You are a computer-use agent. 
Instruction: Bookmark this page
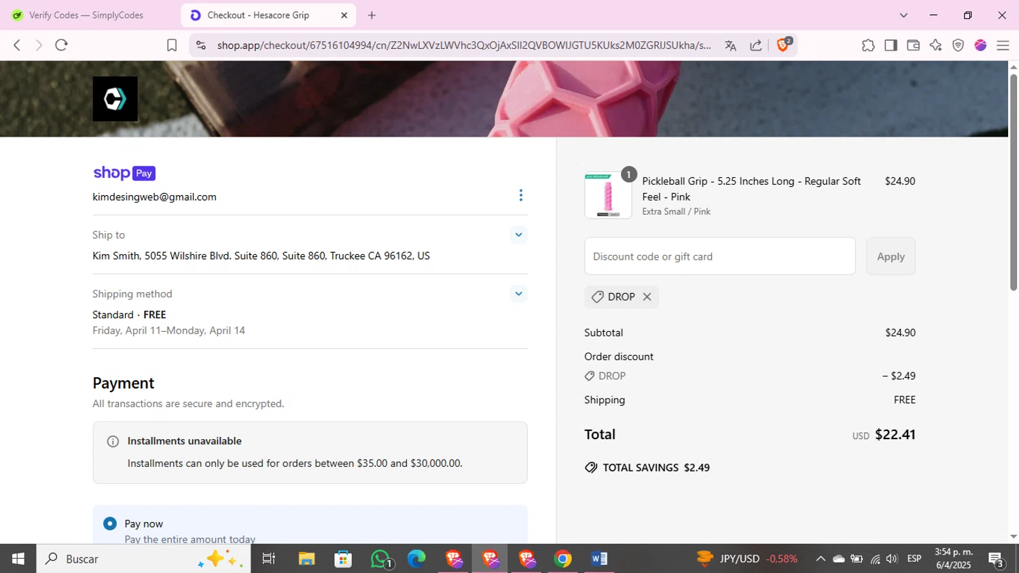point(172,45)
